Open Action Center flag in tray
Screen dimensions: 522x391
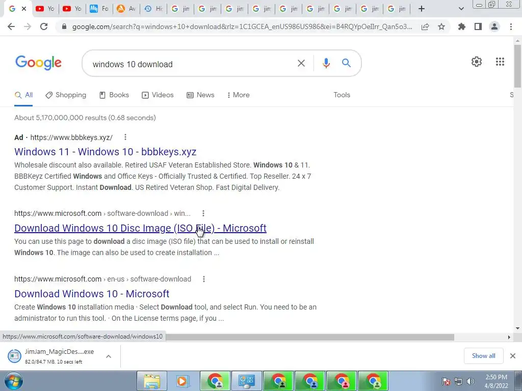click(x=446, y=381)
